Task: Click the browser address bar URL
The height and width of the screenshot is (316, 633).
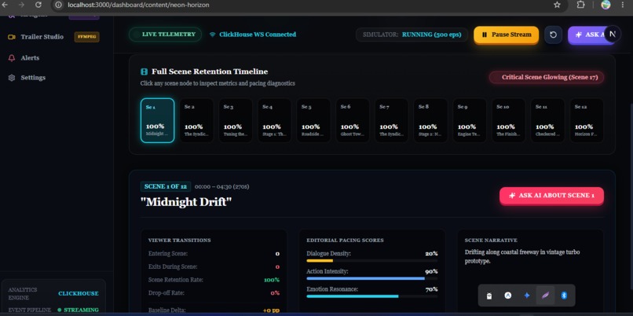Action: [138, 5]
